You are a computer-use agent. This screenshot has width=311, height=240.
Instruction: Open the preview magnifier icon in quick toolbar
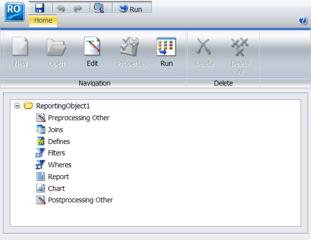[x=99, y=8]
